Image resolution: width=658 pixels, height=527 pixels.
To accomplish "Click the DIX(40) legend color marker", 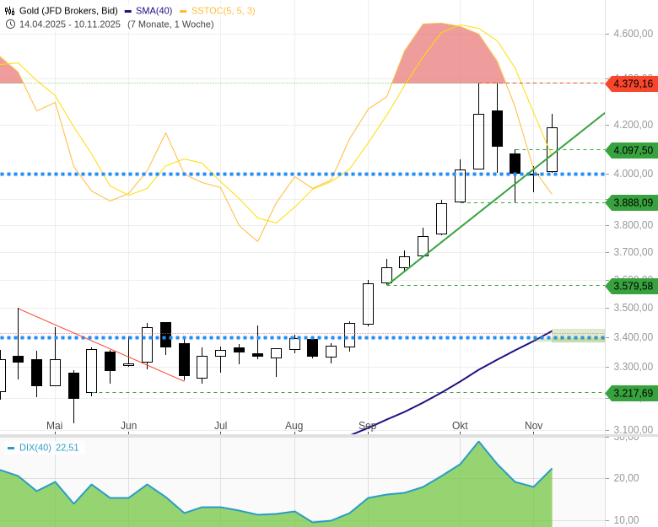I will click(x=11, y=448).
